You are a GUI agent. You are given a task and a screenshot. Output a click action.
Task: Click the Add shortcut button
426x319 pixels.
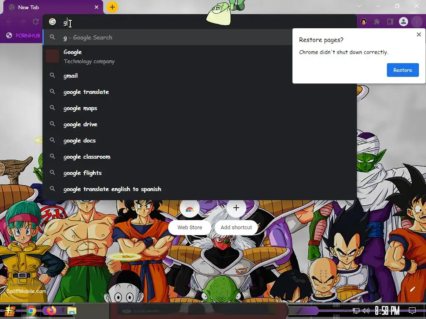point(236,227)
